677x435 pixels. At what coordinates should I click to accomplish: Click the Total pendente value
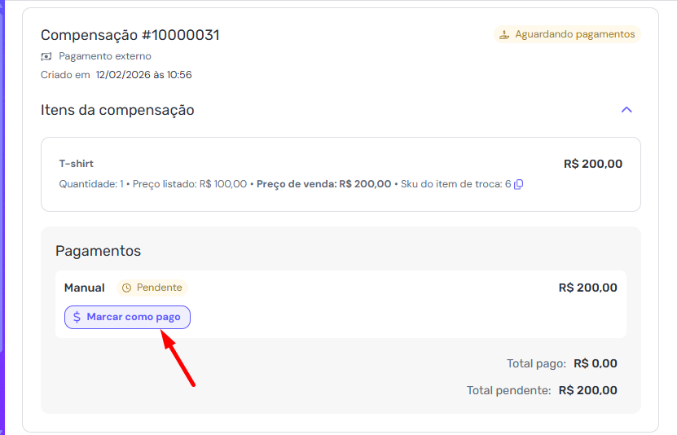[587, 390]
